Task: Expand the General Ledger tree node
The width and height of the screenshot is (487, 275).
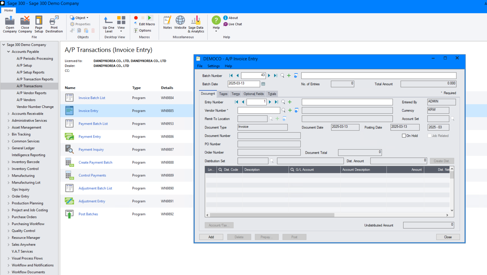Action: coord(9,148)
